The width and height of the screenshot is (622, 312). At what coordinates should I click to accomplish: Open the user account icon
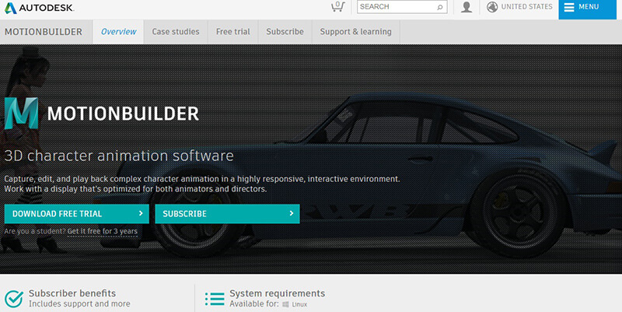click(466, 7)
